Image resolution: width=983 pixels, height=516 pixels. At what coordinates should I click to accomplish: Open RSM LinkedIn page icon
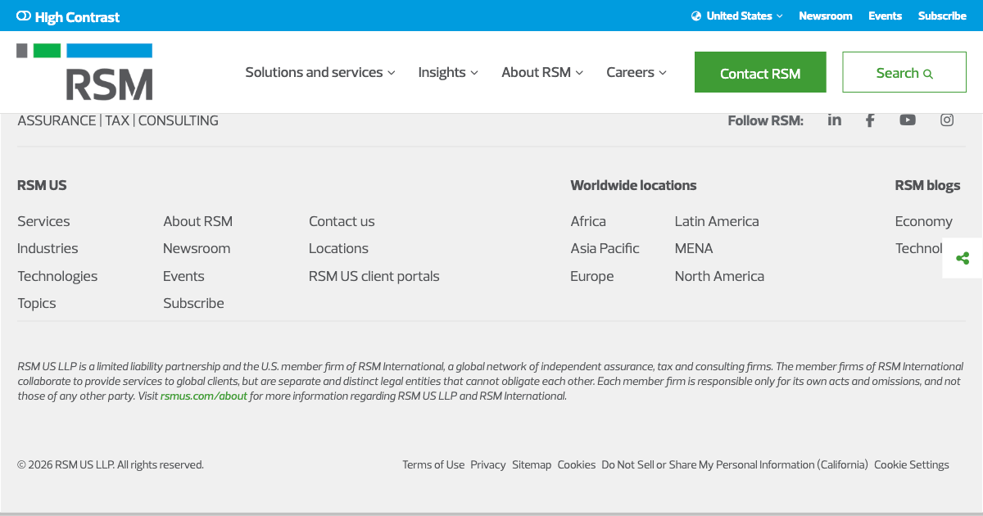835,120
